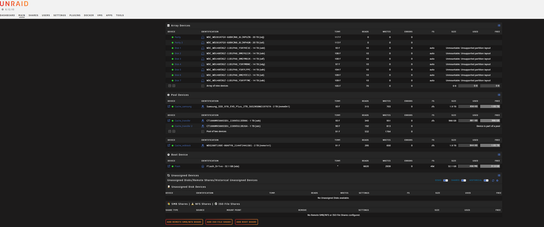The height and width of the screenshot is (227, 544).
Task: Open Unassigned Devices settings gear
Action: click(497, 180)
